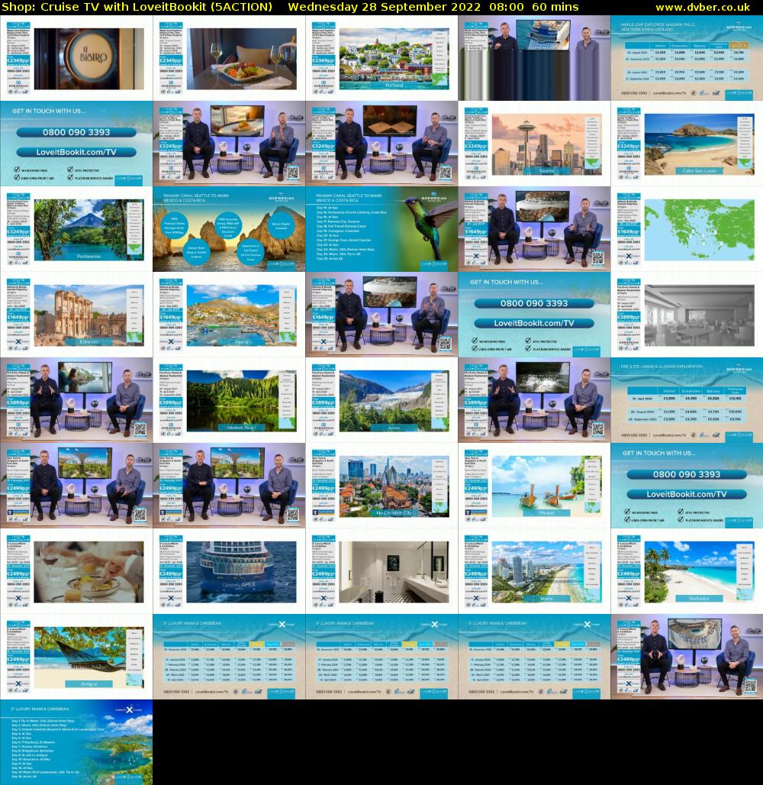
Task: Open the salad plate with wine glasses frame
Action: point(229,58)
